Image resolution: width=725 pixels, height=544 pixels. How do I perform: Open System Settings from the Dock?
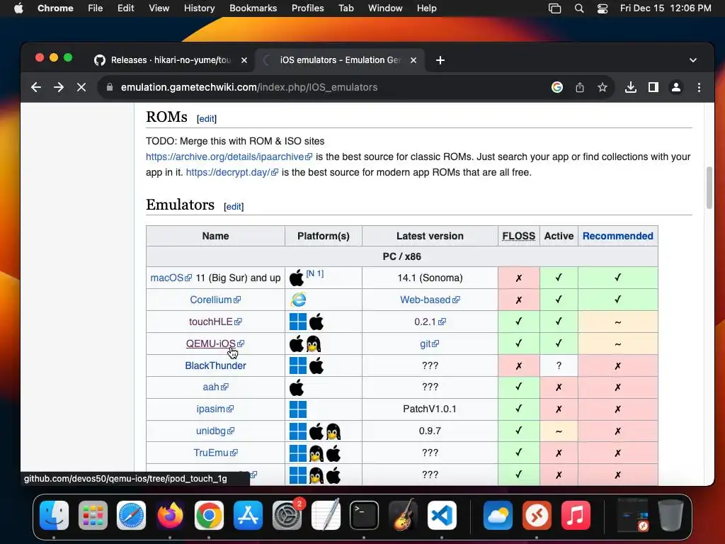point(287,515)
